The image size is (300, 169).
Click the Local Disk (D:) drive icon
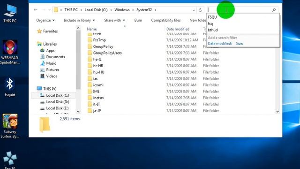[42, 102]
